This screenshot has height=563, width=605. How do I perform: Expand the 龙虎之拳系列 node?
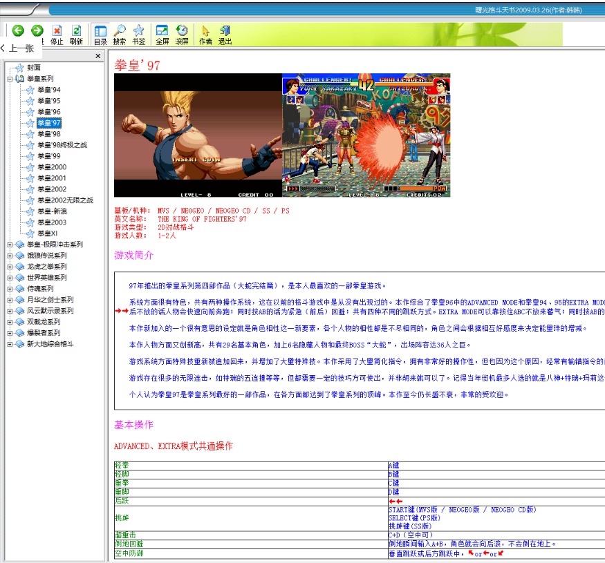(x=10, y=267)
